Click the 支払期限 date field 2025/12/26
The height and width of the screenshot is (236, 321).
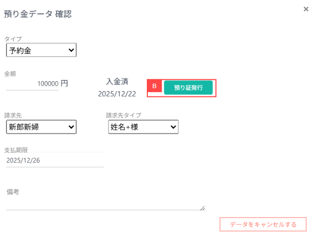(x=54, y=160)
